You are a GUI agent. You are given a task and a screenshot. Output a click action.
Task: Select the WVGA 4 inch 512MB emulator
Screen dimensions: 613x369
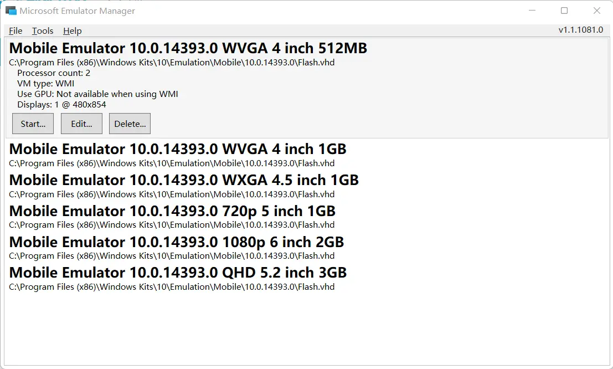point(188,49)
